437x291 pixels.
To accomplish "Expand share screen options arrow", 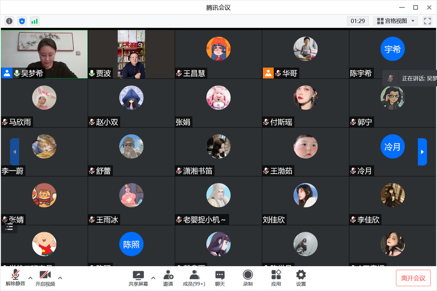I will coord(153,277).
